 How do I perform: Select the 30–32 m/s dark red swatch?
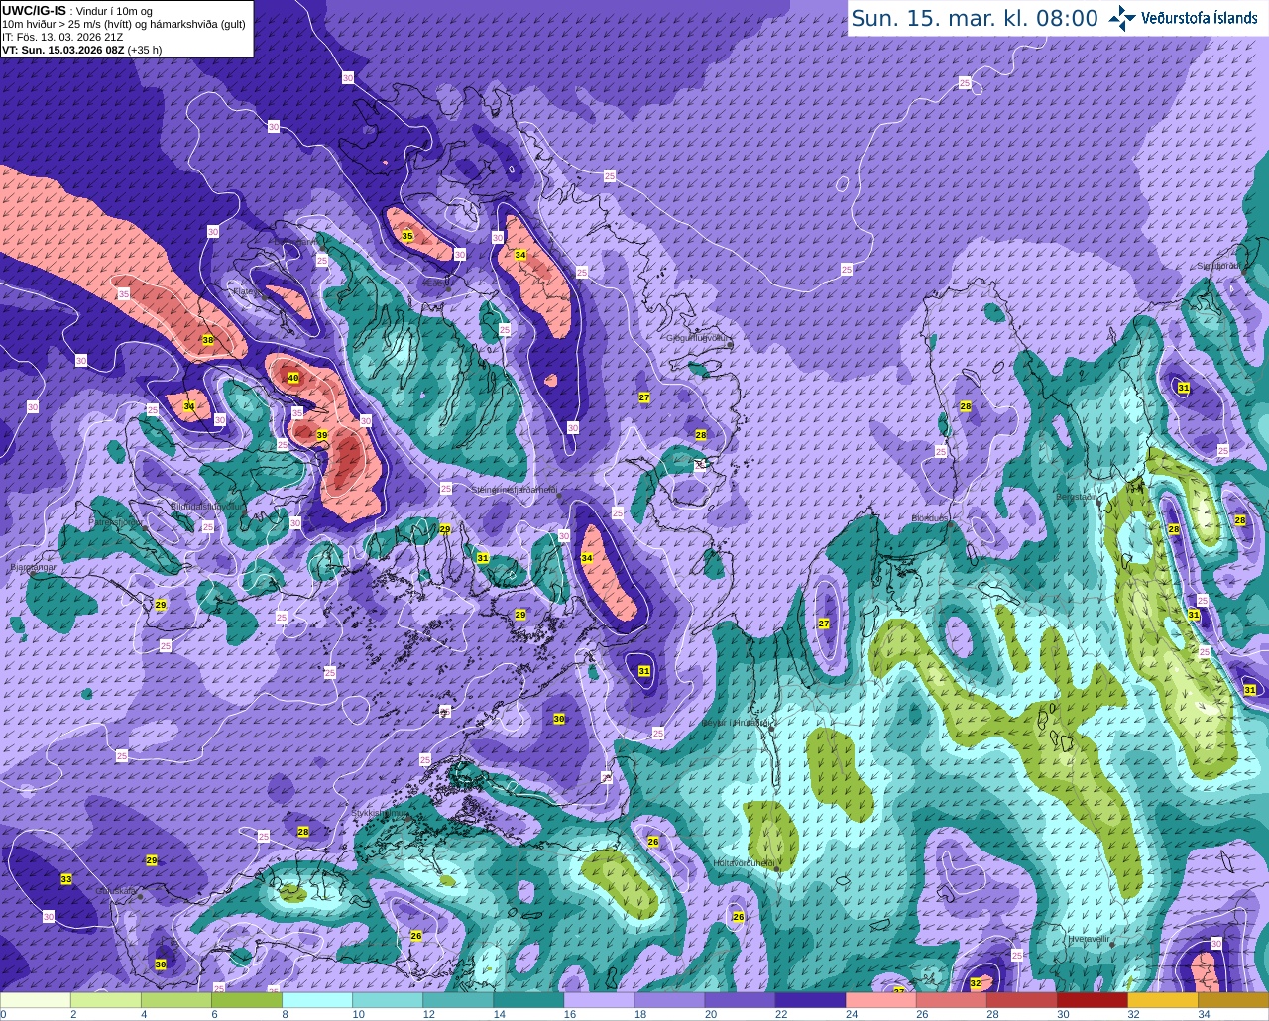pos(1092,1000)
